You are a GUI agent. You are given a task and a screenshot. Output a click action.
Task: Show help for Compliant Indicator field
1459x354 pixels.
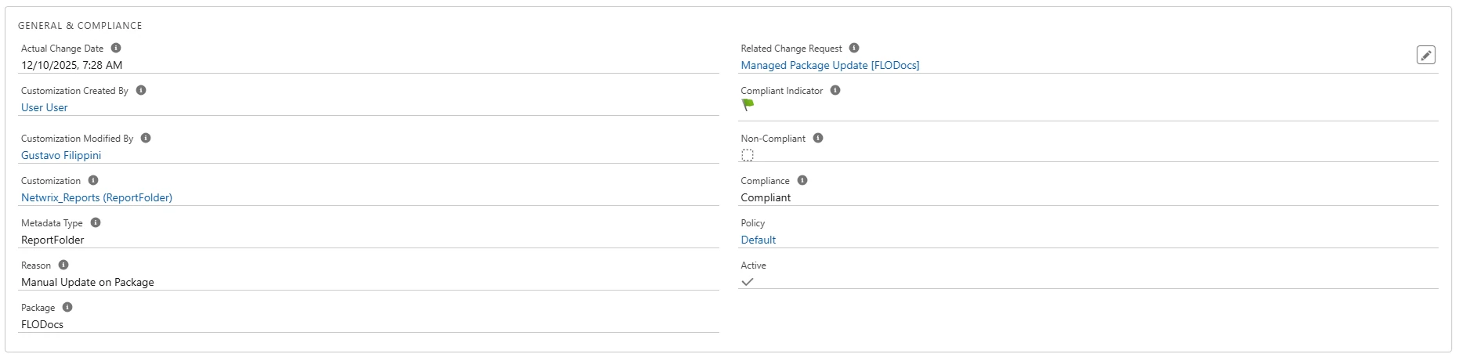tap(835, 90)
